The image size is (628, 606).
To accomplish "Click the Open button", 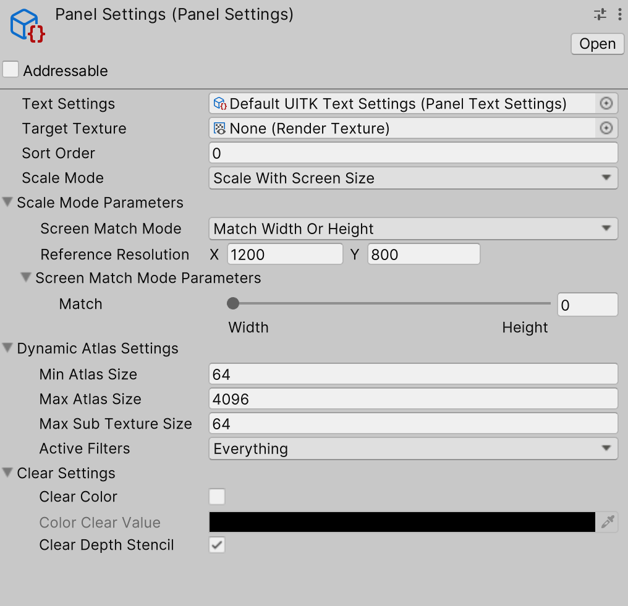I will click(597, 44).
